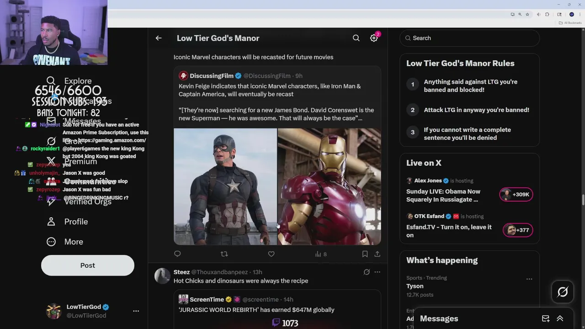This screenshot has width=585, height=329.
Task: Open the floating Grok assistant button
Action: (563, 292)
